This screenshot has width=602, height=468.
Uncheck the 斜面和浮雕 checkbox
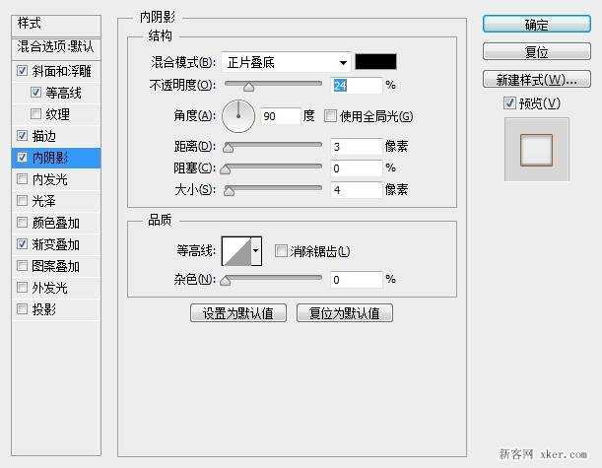pos(23,71)
